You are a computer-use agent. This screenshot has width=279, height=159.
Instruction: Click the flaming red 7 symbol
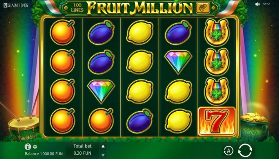click(217, 121)
